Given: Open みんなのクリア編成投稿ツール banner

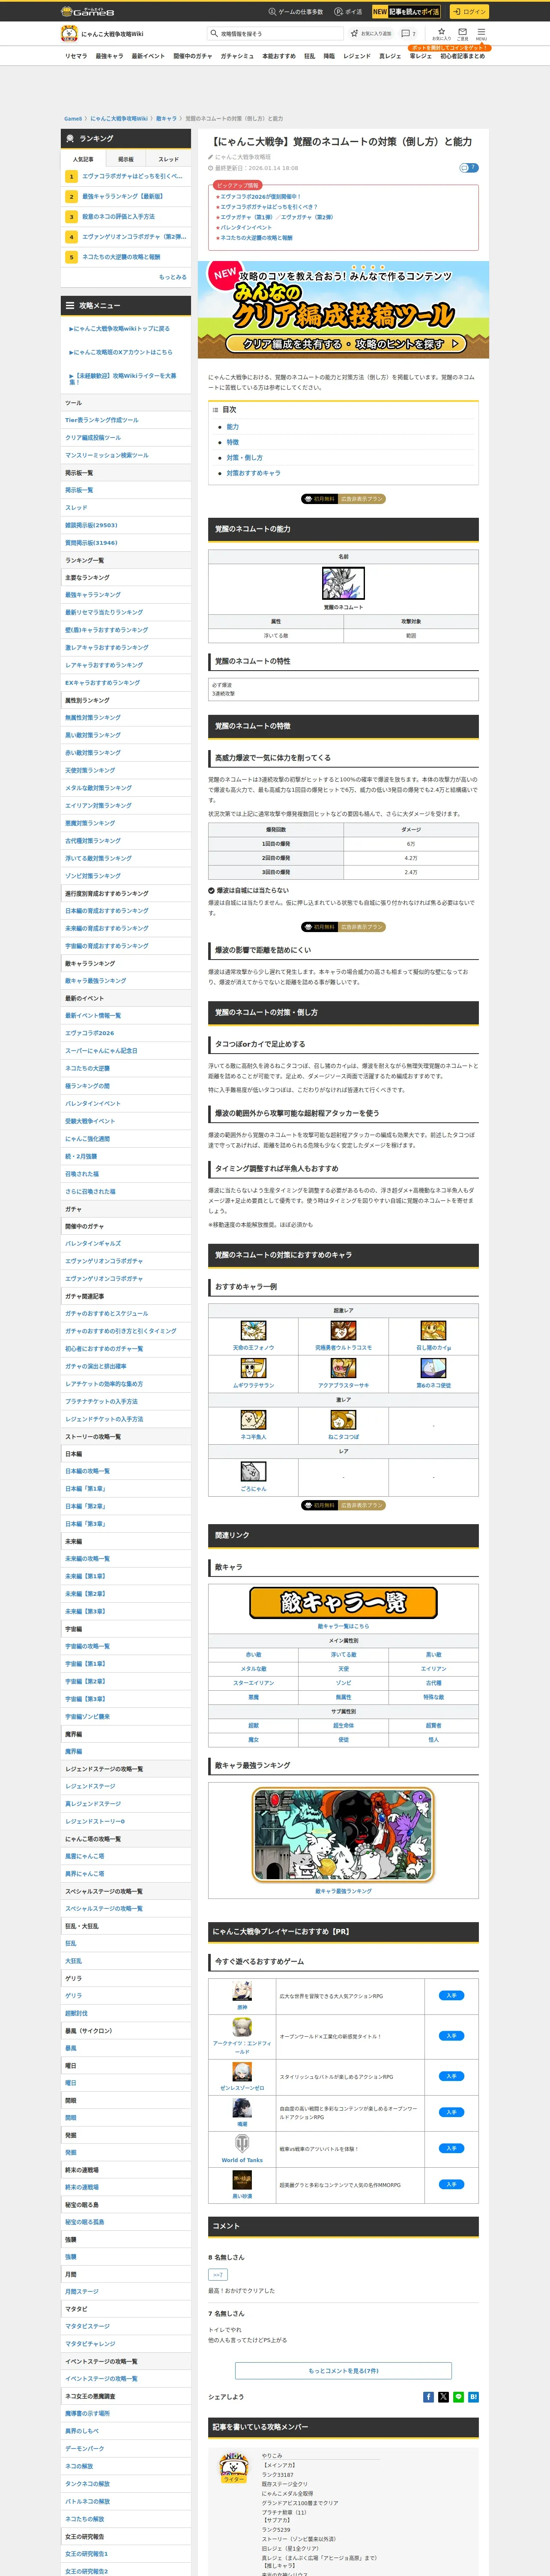Looking at the screenshot, I should 344,310.
